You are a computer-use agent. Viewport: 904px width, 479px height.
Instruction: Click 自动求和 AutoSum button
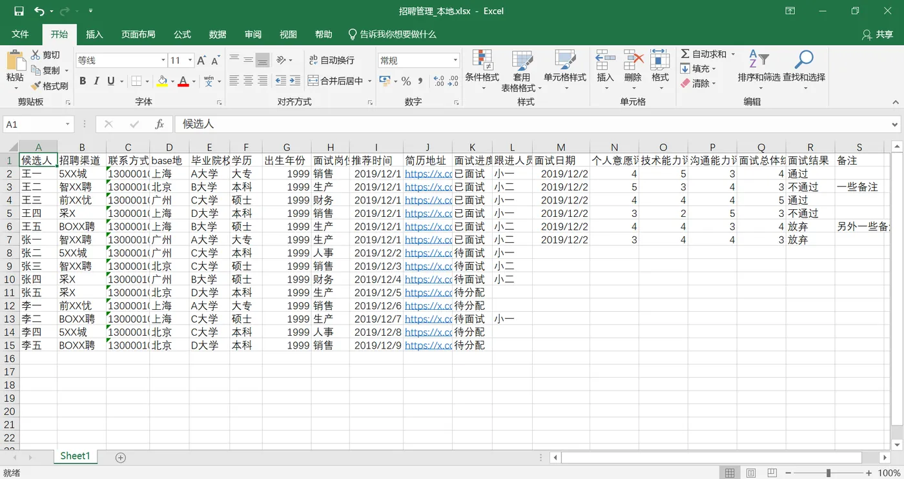click(703, 54)
